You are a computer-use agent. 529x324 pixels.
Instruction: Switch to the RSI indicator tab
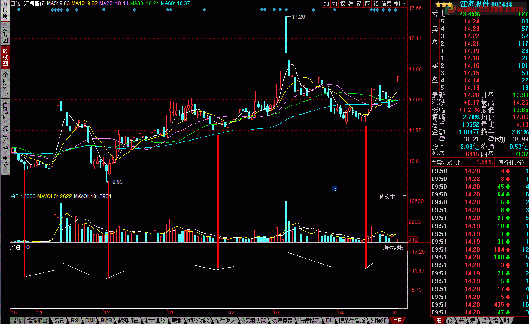click(75, 321)
